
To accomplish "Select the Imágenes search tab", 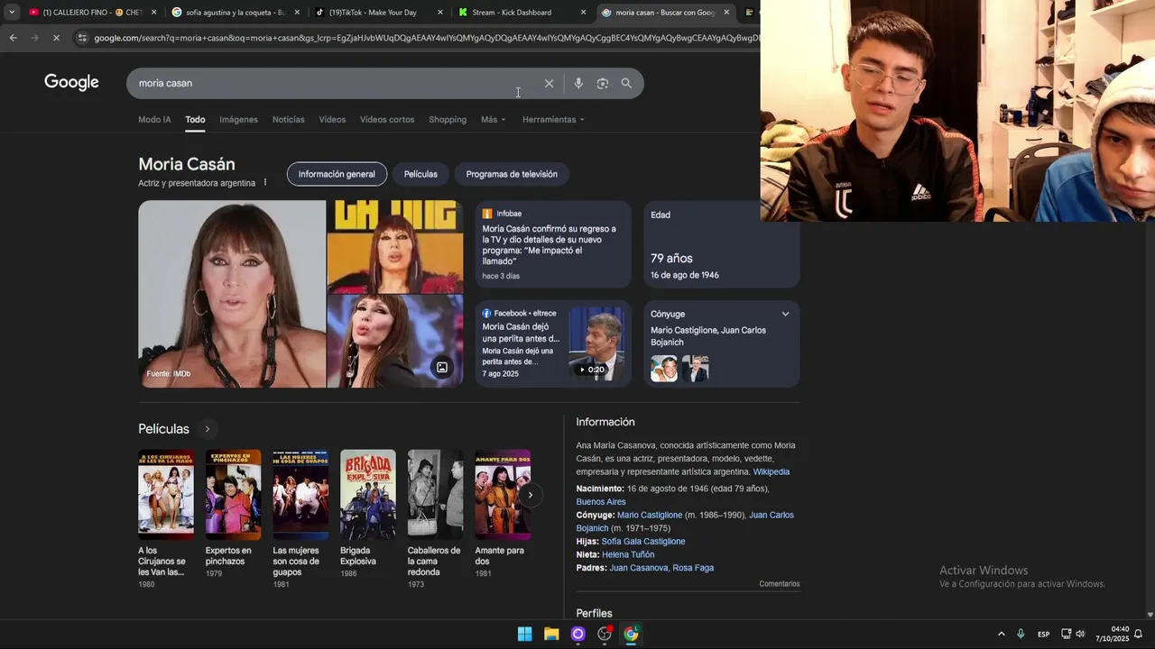I will pos(238,119).
